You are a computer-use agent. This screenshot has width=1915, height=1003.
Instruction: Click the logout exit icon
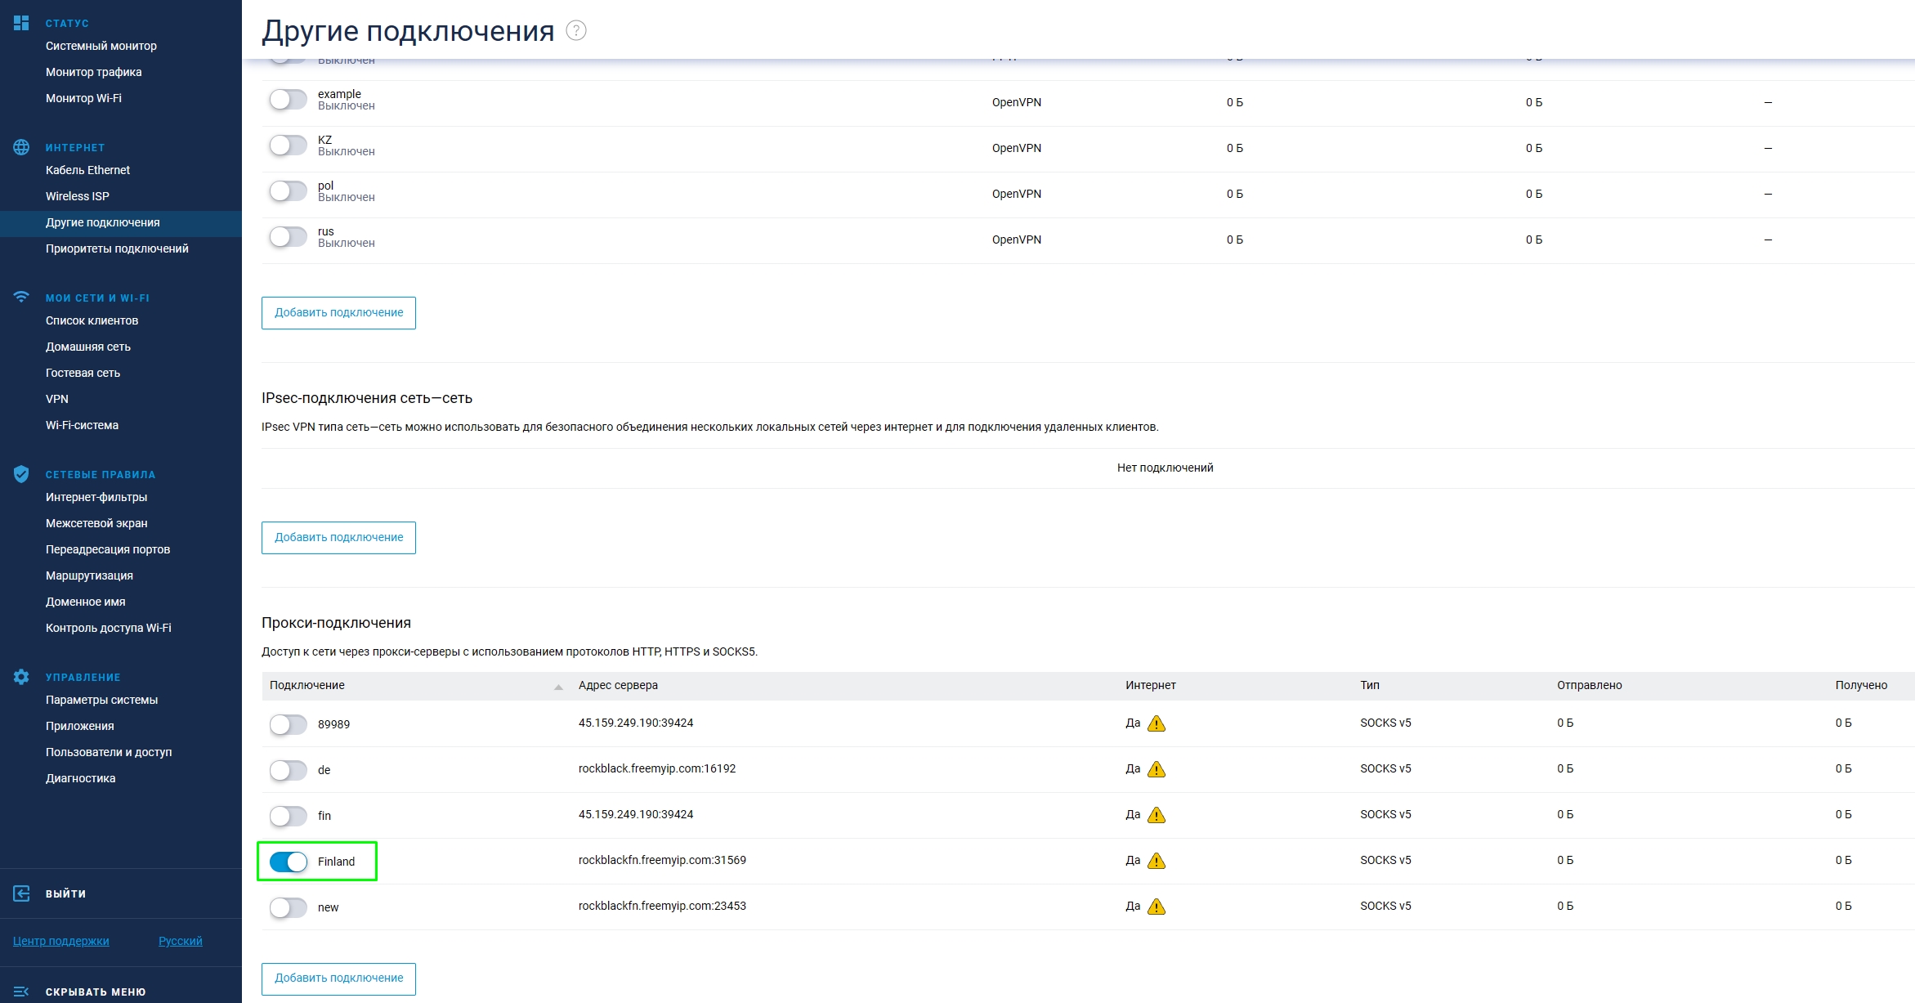click(21, 893)
